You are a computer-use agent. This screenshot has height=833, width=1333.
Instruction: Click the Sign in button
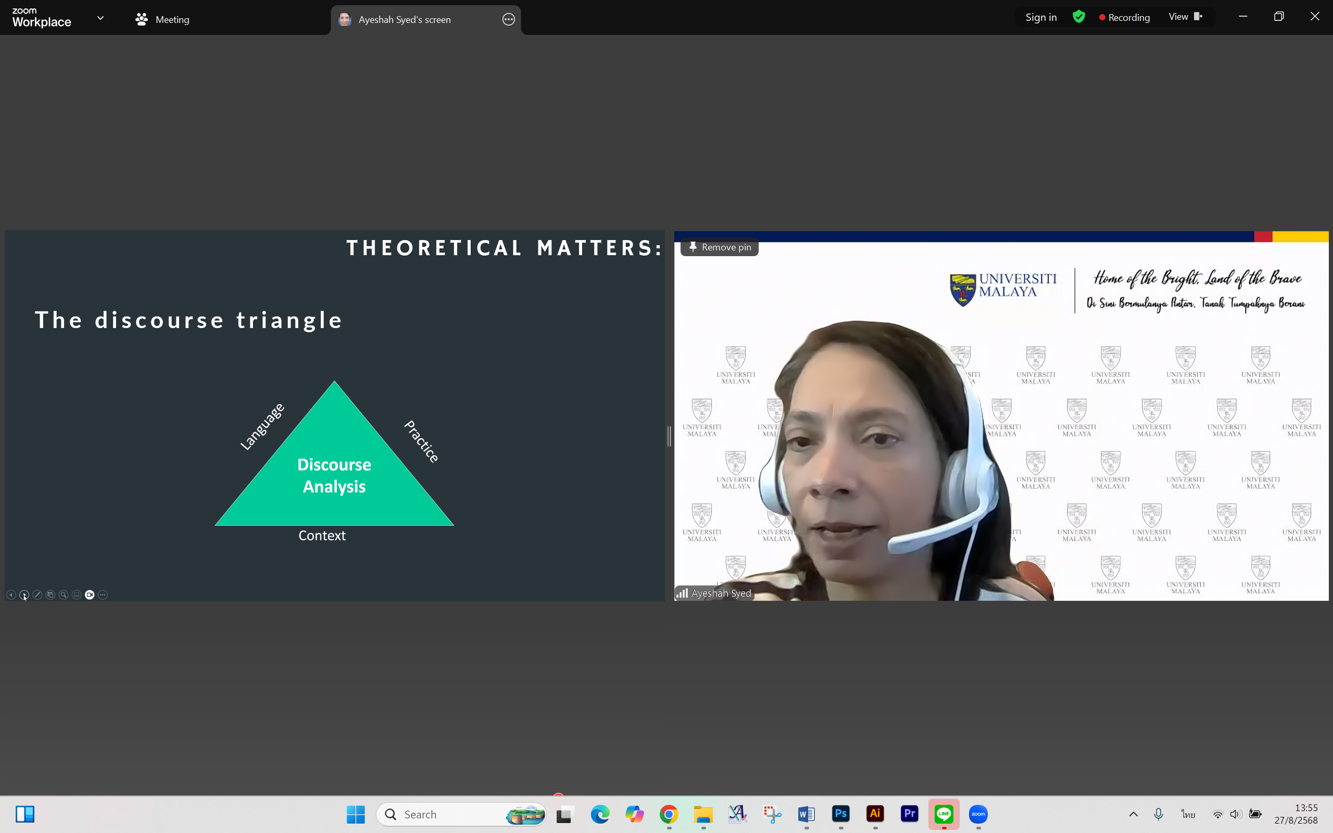pyautogui.click(x=1040, y=17)
